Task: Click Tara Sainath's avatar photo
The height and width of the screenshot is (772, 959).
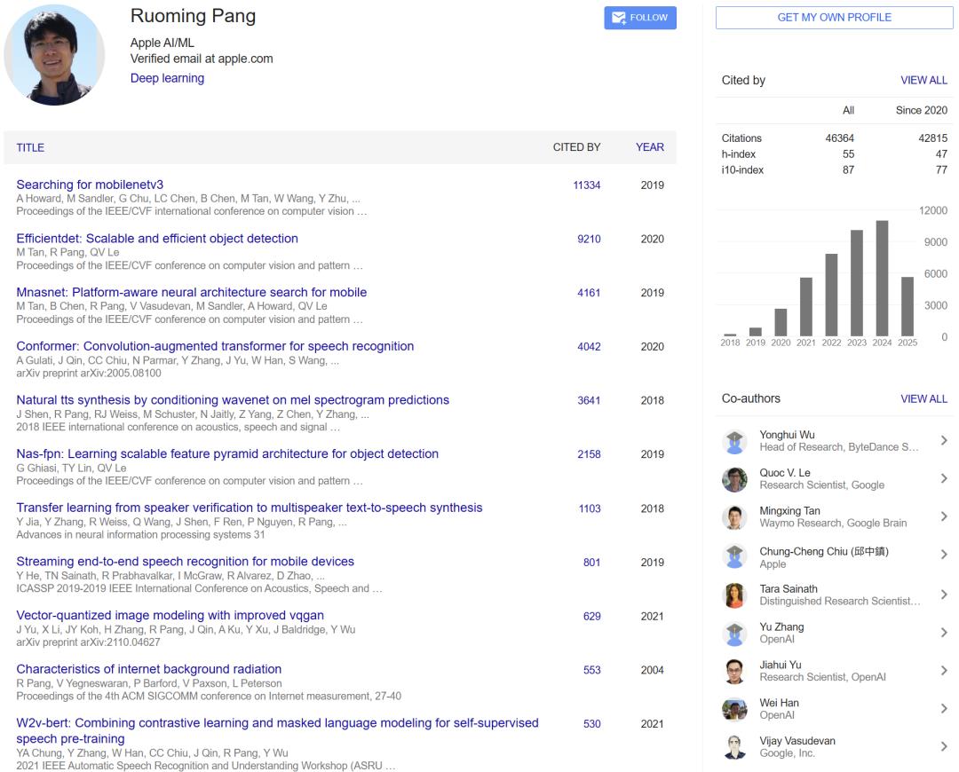Action: [x=734, y=595]
